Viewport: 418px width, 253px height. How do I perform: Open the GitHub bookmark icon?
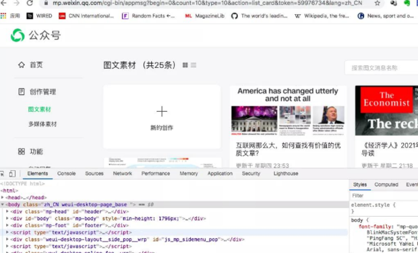[235, 16]
